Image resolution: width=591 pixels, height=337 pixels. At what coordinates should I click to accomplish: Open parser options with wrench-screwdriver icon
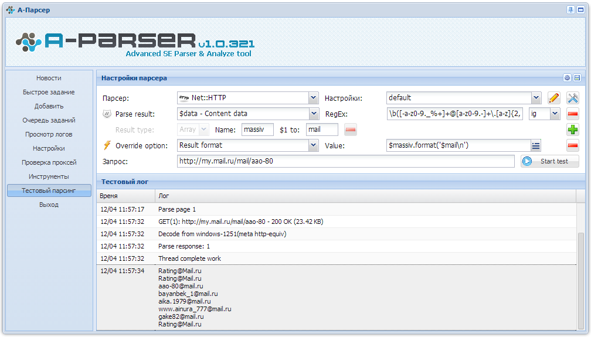(x=573, y=98)
